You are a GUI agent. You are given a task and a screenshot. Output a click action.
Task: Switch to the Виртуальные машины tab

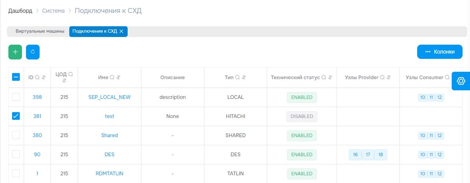37,31
